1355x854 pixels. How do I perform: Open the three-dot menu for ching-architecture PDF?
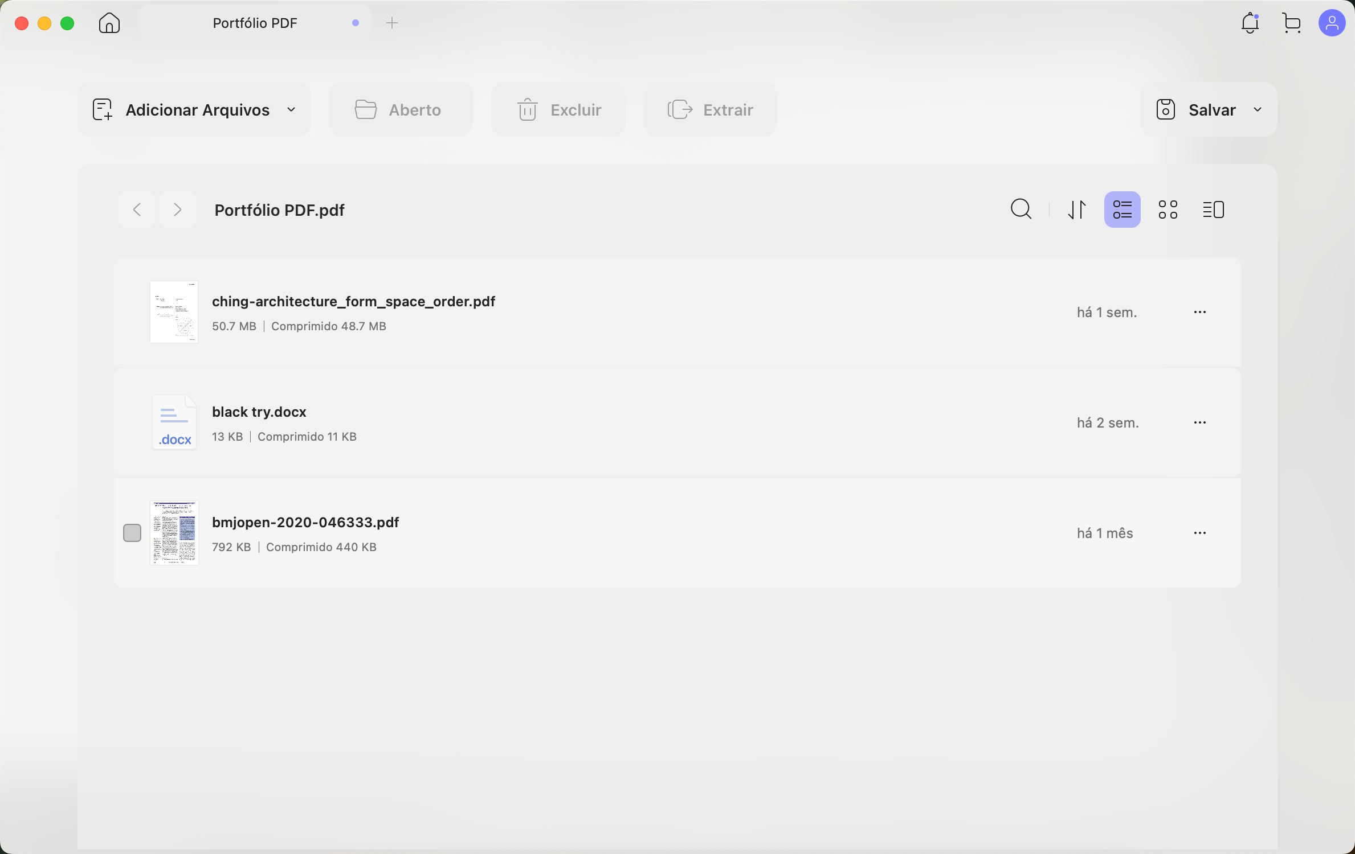tap(1201, 312)
